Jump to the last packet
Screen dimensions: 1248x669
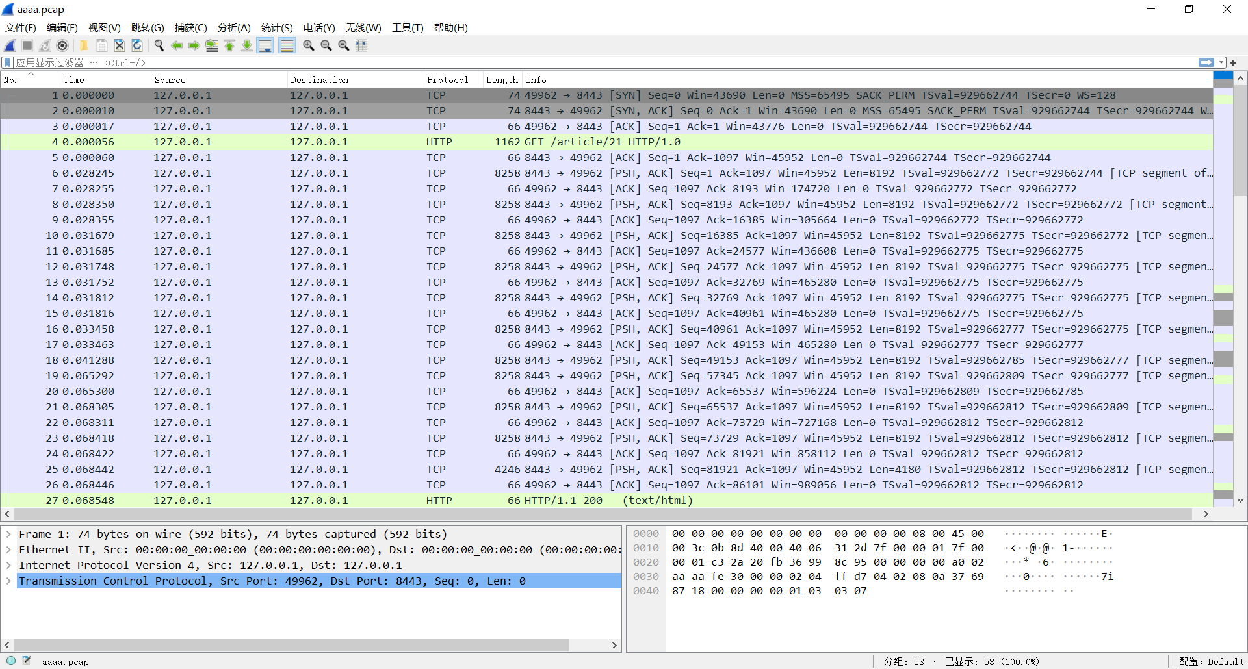tap(247, 45)
